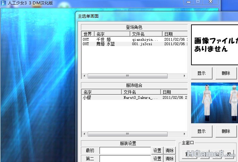Sort characters by 世界 column header
Screen dimensions: 238x162
(87, 34)
